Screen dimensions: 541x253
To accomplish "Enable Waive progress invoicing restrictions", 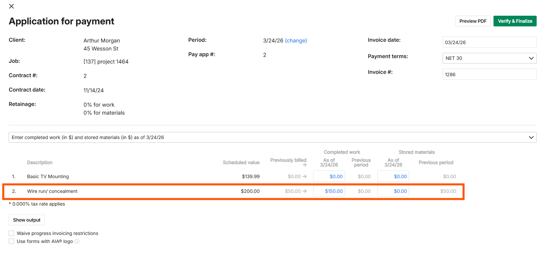I will [x=12, y=233].
